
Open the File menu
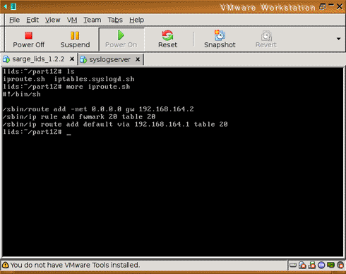[x=14, y=20]
